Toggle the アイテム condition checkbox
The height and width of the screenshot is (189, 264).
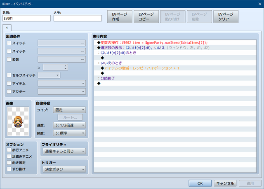pyautogui.click(x=9, y=83)
